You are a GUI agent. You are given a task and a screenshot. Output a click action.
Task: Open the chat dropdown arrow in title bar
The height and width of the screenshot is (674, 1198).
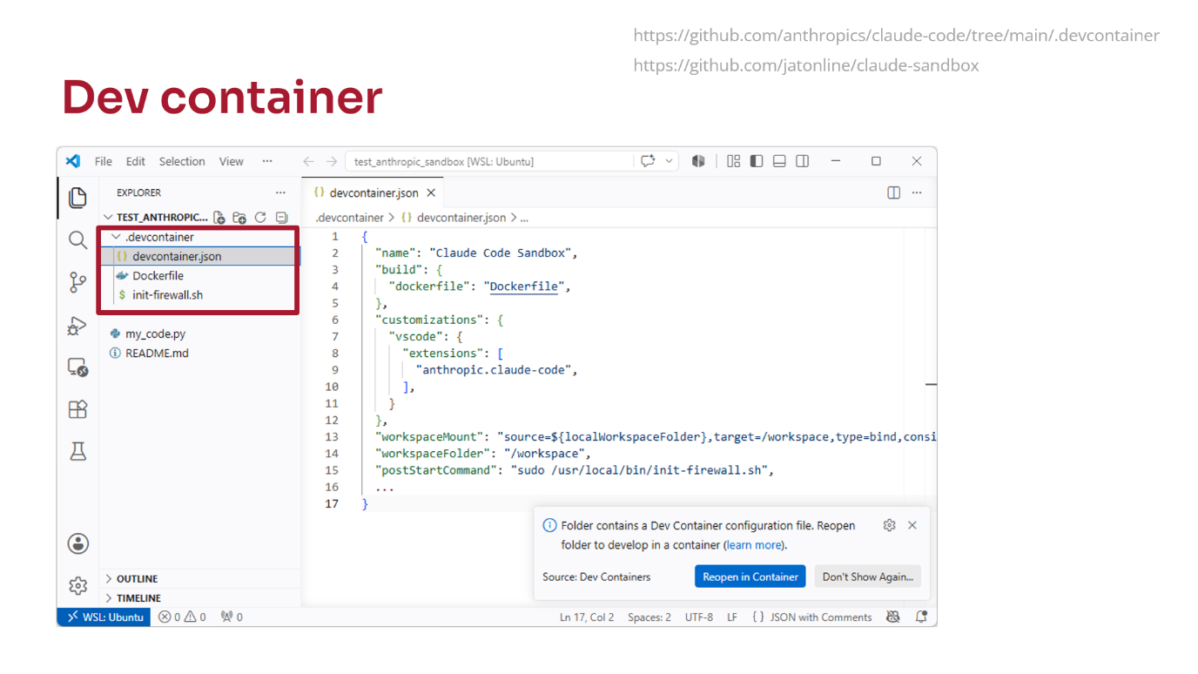pos(670,161)
